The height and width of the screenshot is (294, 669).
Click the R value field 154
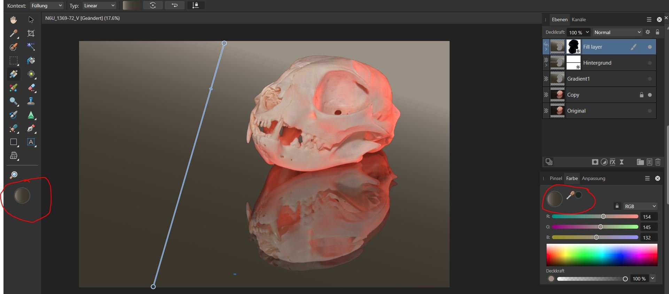click(x=649, y=217)
